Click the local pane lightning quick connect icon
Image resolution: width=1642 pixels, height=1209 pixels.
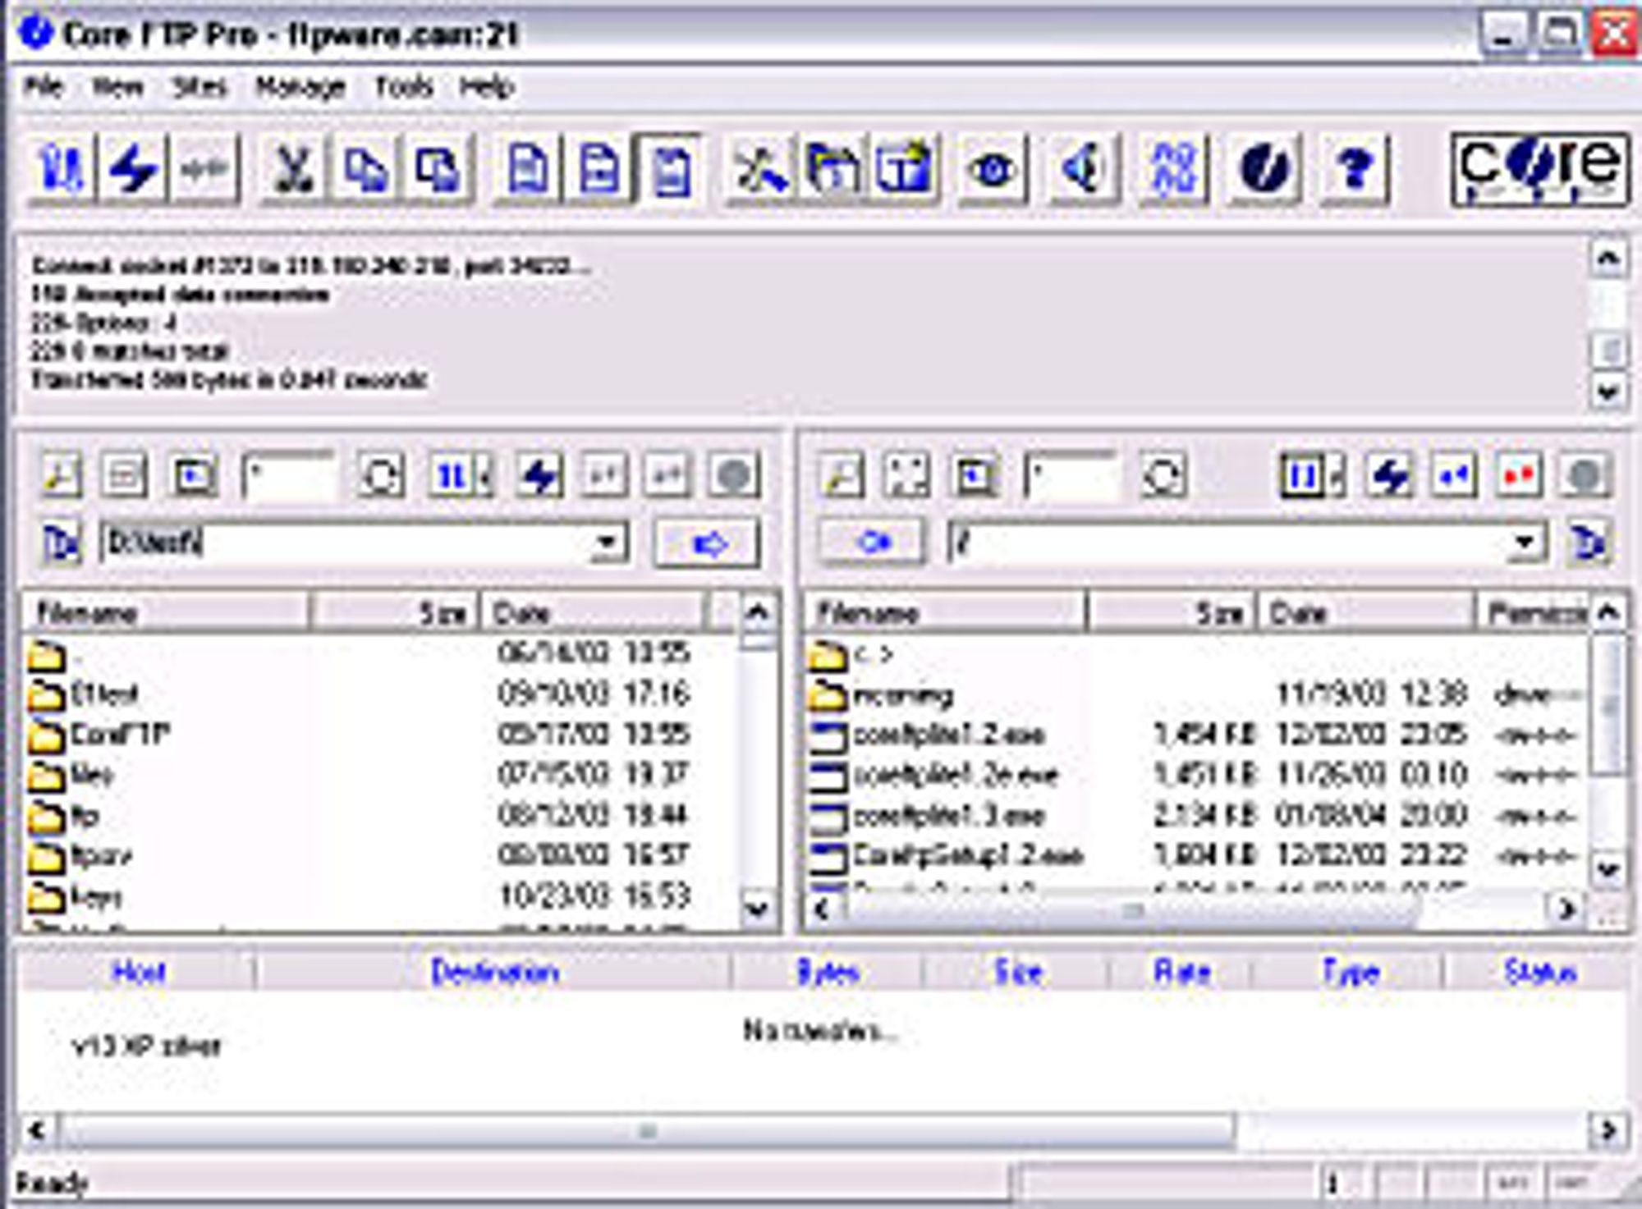click(x=539, y=475)
